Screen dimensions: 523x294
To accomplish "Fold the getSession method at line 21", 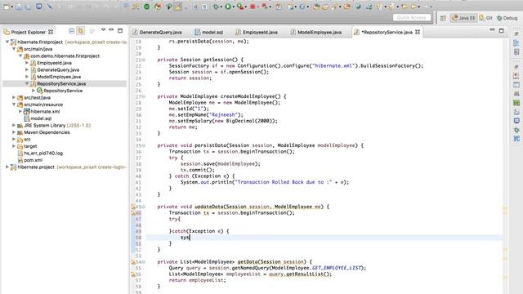I will point(144,60).
